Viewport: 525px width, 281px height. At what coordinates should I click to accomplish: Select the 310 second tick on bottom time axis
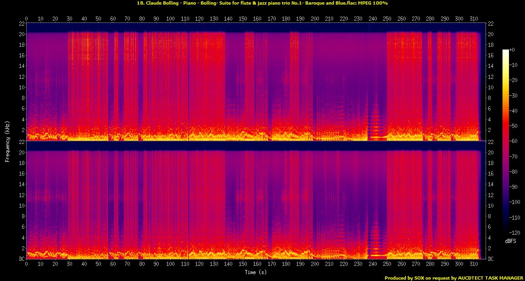click(x=473, y=264)
